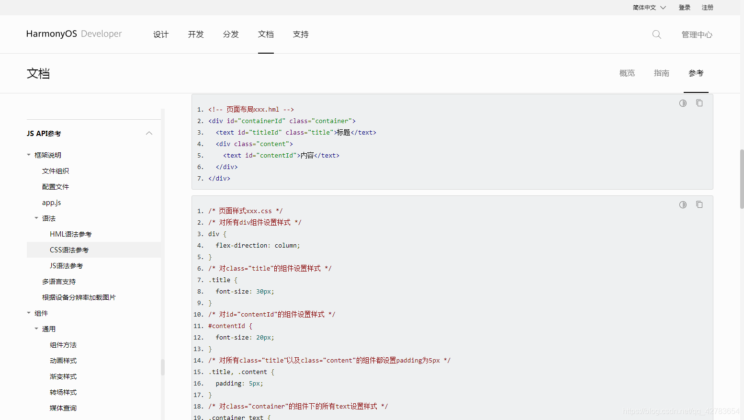Open the 文档 nav menu
This screenshot has height=420, width=744.
266,34
